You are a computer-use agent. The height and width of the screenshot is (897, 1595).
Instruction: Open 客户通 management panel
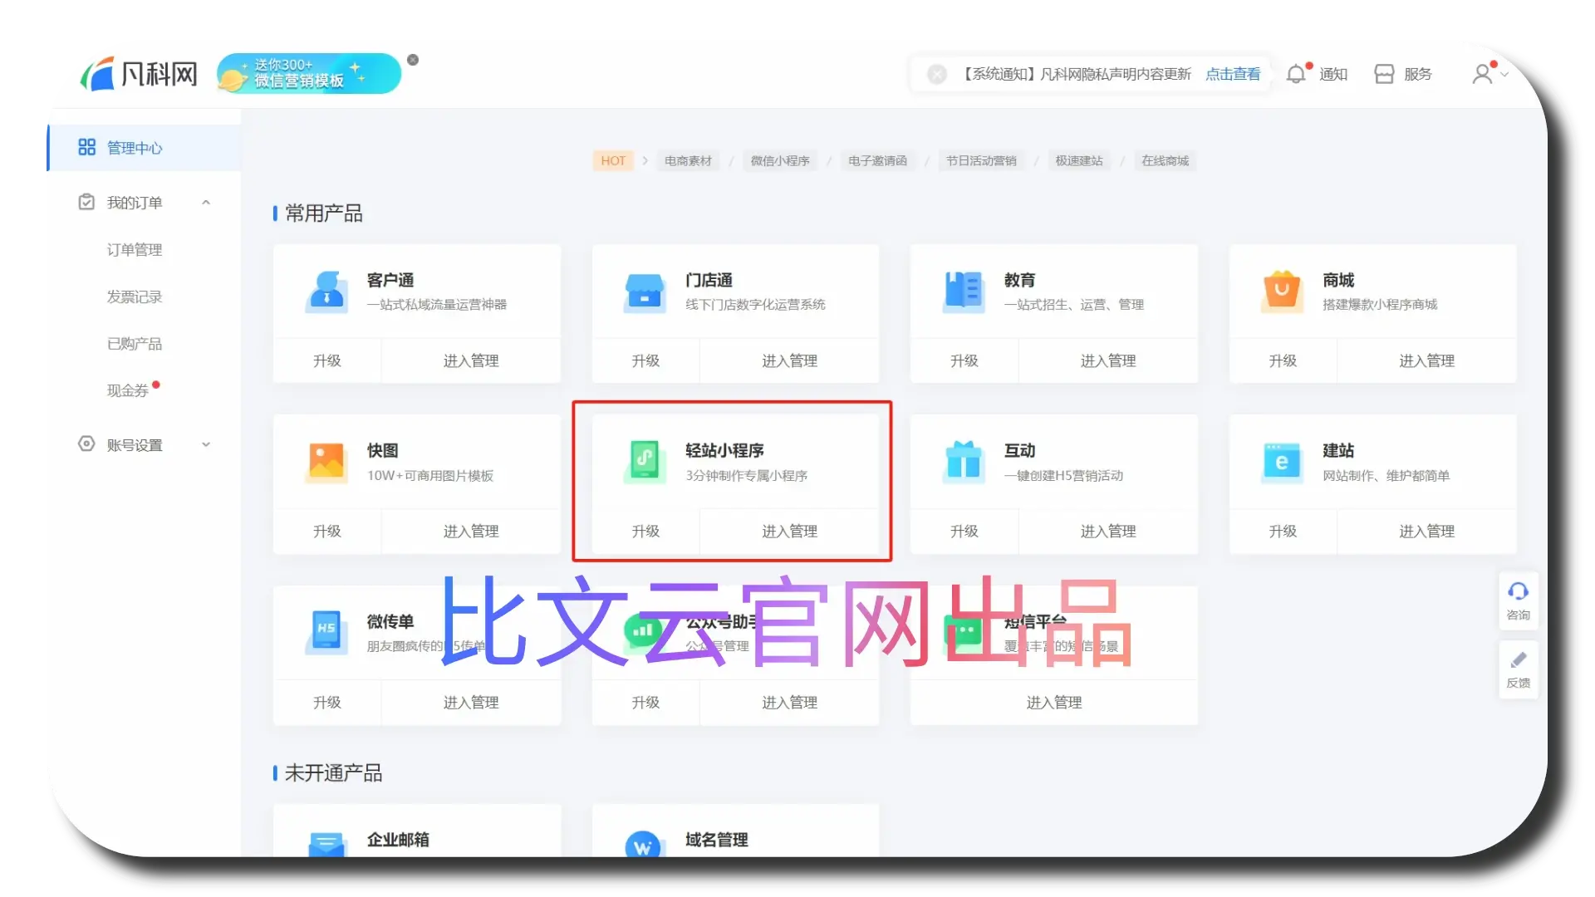(470, 360)
